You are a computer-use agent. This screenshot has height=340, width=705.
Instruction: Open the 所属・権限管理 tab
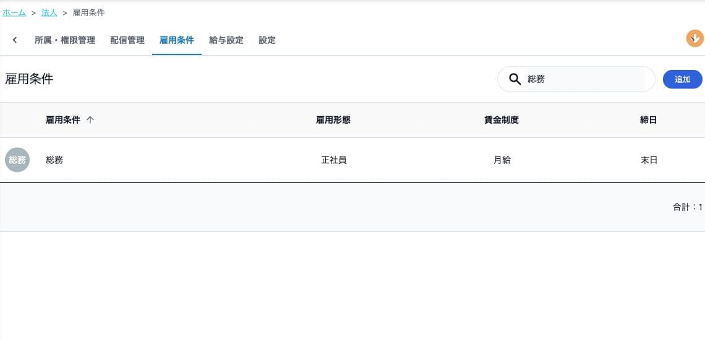(x=65, y=40)
